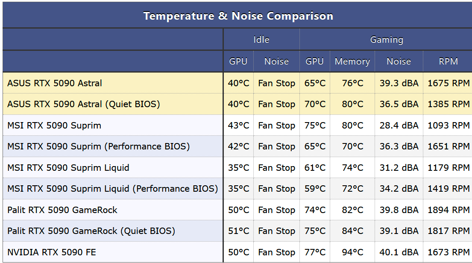Click the Palit RTX 5090 GameRock row label
Image resolution: width=472 pixels, height=263 pixels.
pos(62,210)
